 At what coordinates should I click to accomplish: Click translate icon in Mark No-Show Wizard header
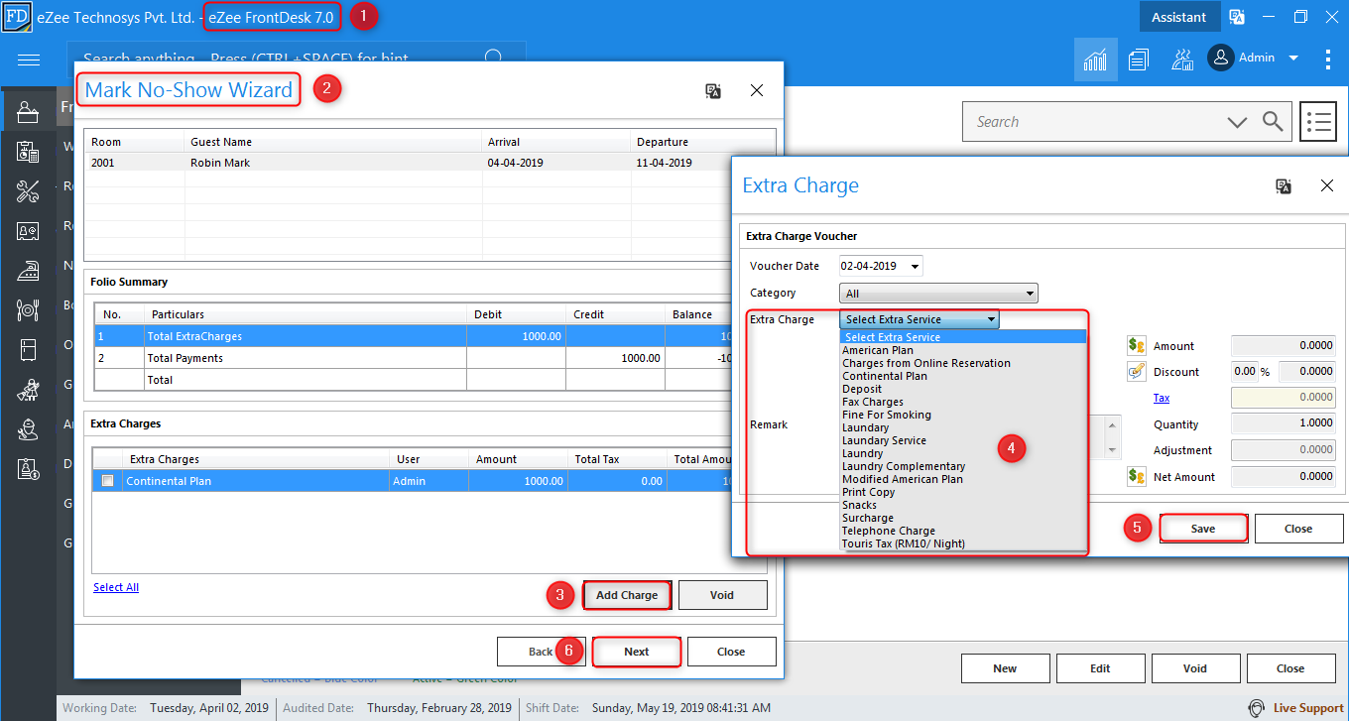coord(713,90)
